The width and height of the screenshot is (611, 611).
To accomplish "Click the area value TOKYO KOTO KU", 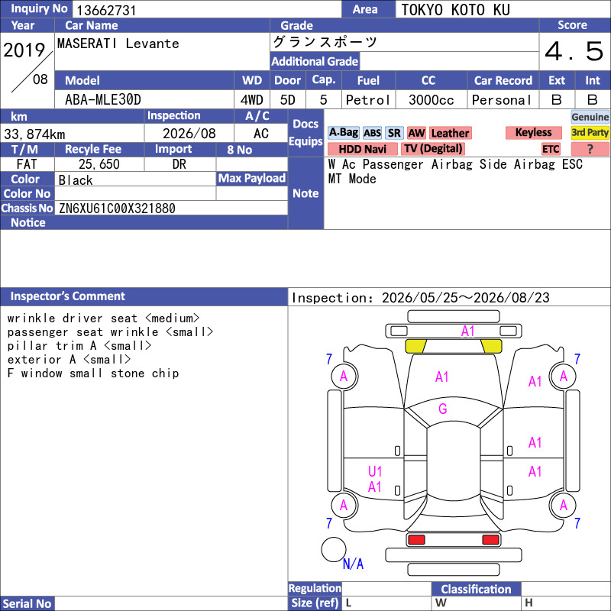I will 455,10.
